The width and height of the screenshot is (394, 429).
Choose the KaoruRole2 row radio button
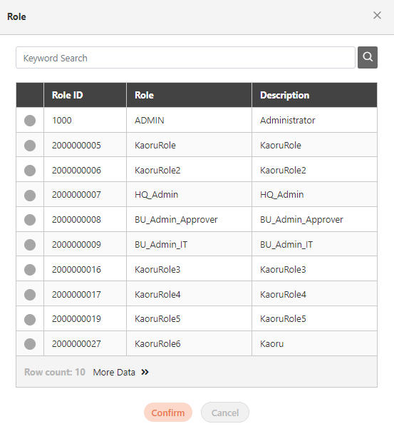click(x=30, y=171)
